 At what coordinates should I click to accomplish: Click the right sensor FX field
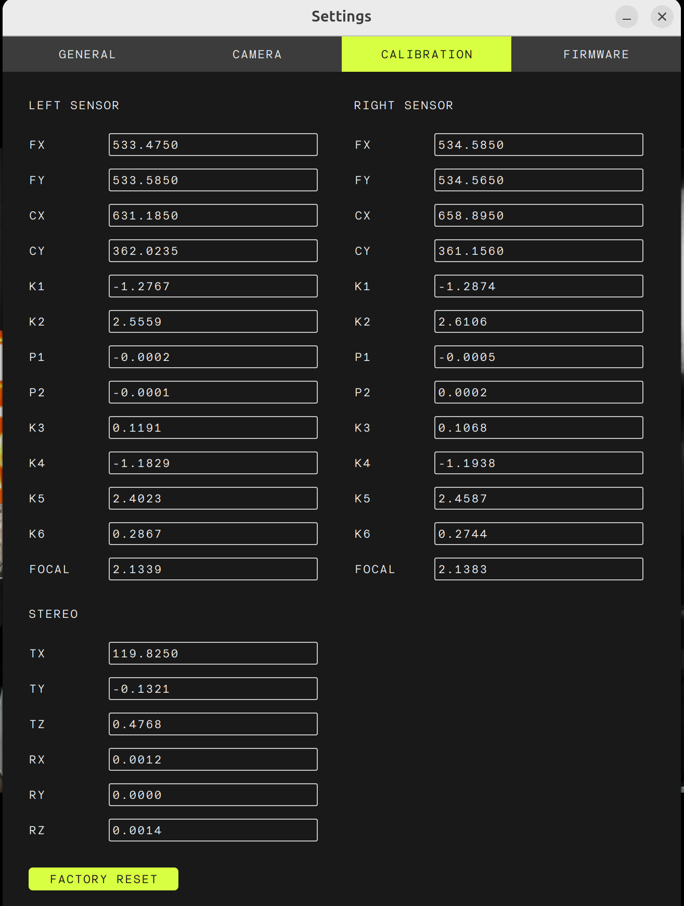pyautogui.click(x=538, y=145)
